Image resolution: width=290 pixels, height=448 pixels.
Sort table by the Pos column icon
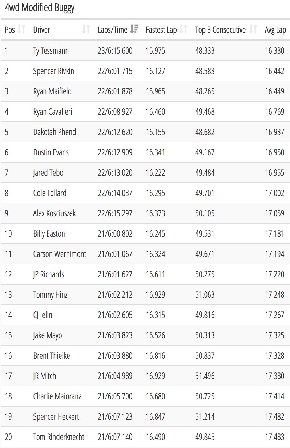point(21,30)
